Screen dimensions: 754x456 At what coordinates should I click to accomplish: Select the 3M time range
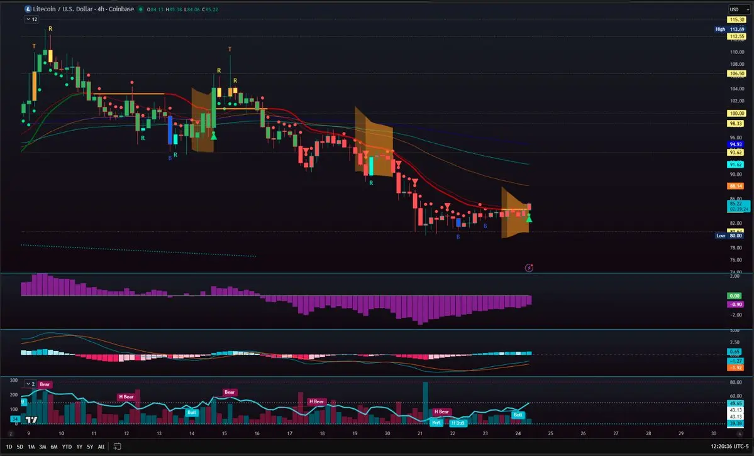[x=42, y=447]
